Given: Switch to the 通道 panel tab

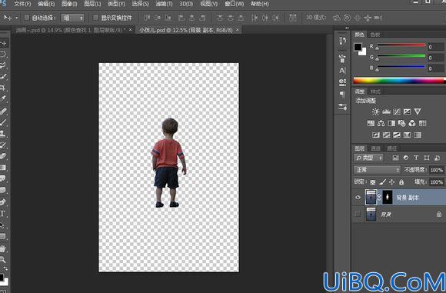Looking at the screenshot, I should (x=375, y=148).
